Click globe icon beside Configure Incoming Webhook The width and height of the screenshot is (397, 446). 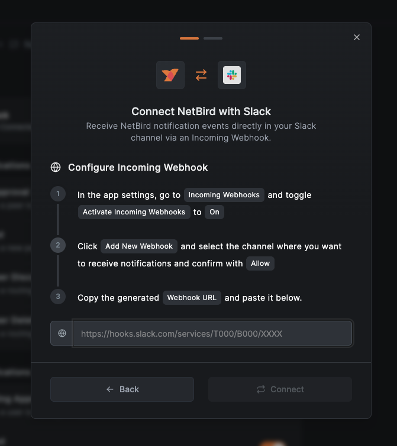[x=56, y=167]
